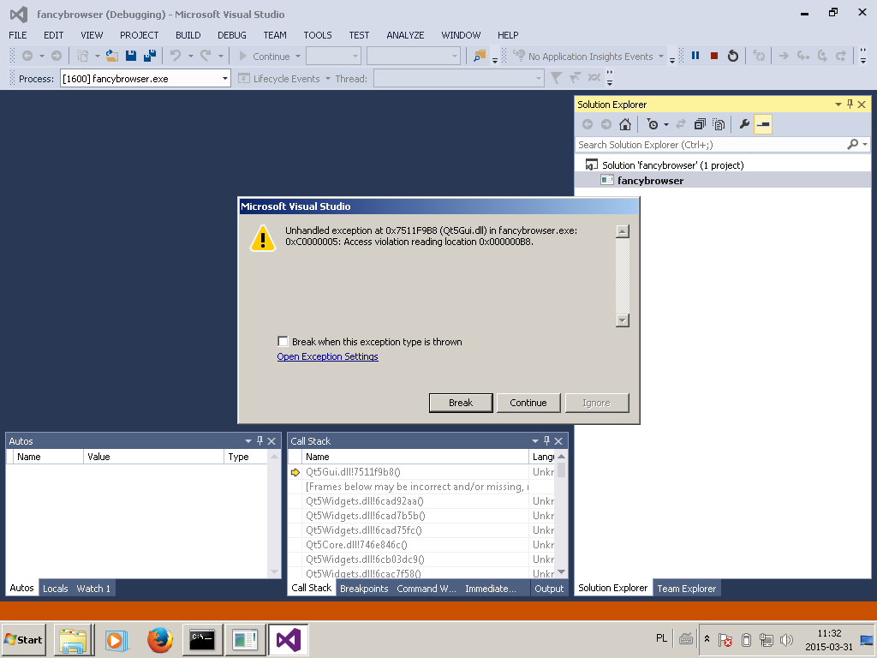Click the volume speaker tray icon
Viewport: 877px width, 658px height.
point(786,639)
